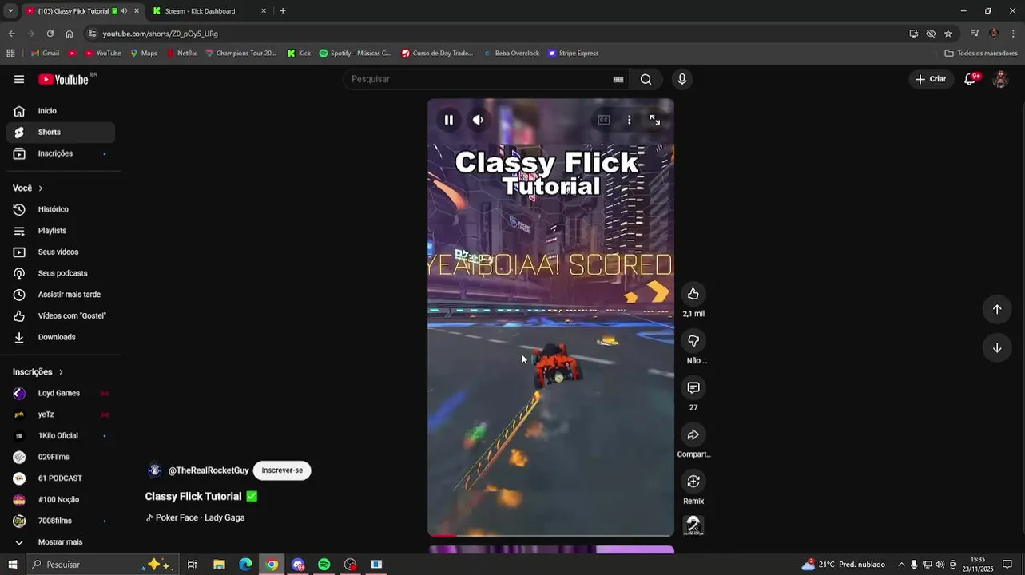Like the Classy Flick Tutorial short
Screen dimensions: 1025x575
tap(693, 294)
